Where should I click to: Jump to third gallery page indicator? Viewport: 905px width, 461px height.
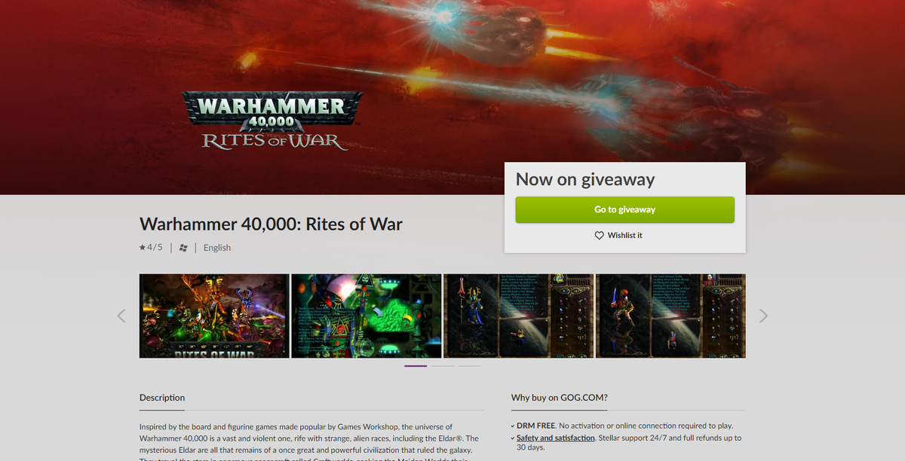470,366
